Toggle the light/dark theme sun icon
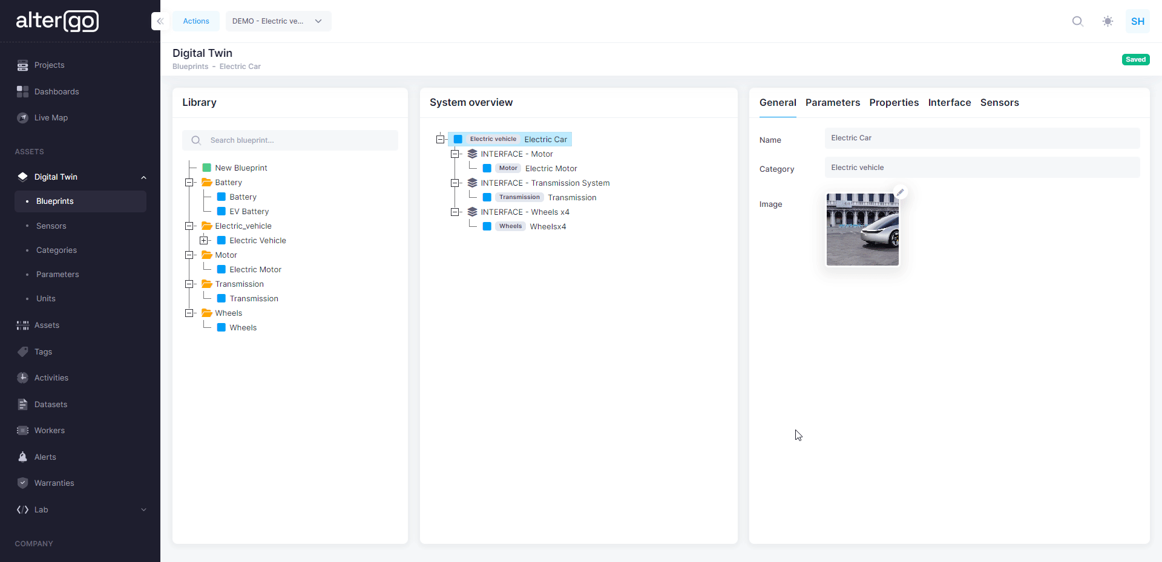Screen dimensions: 1162x562 point(1108,21)
